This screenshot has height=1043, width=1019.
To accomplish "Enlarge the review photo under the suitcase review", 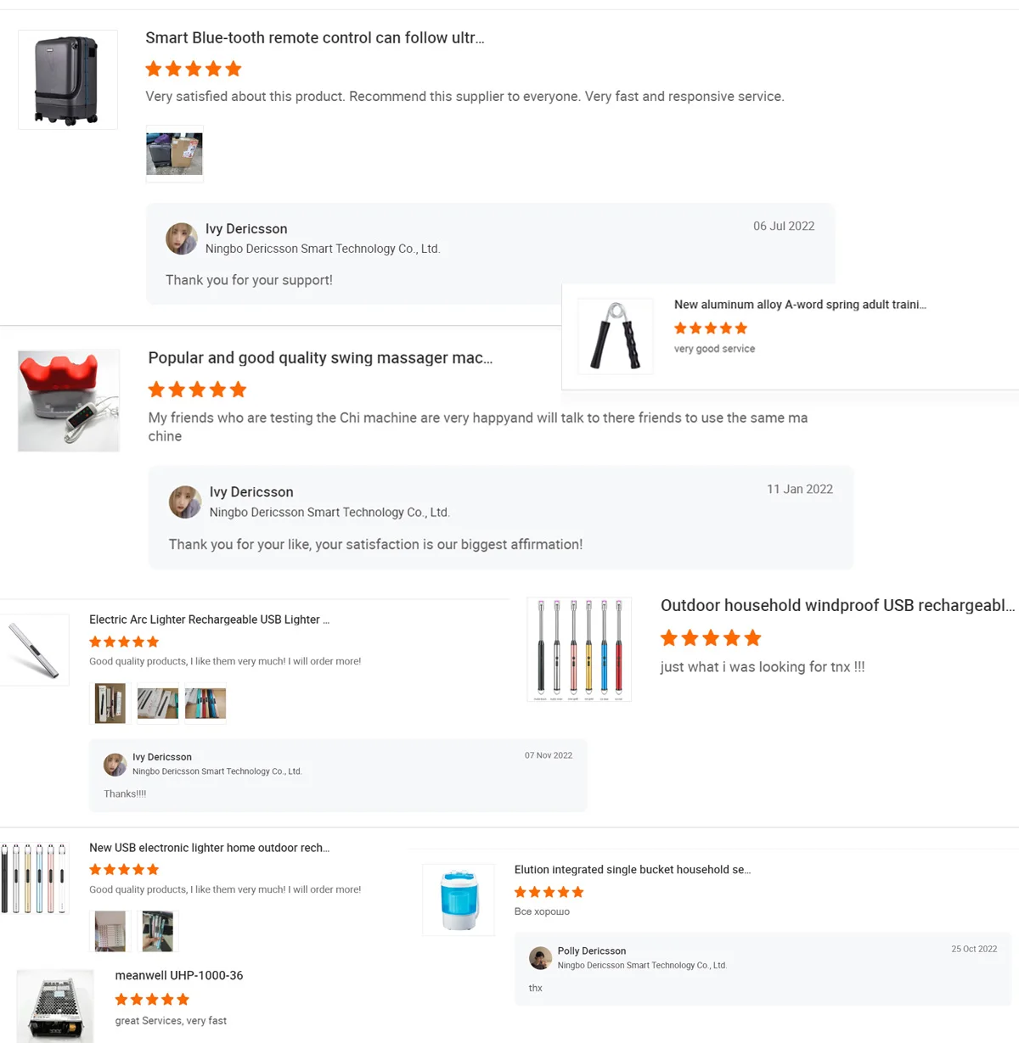I will pyautogui.click(x=175, y=154).
